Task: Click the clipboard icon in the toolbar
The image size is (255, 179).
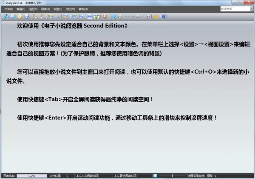Action: (20, 17)
